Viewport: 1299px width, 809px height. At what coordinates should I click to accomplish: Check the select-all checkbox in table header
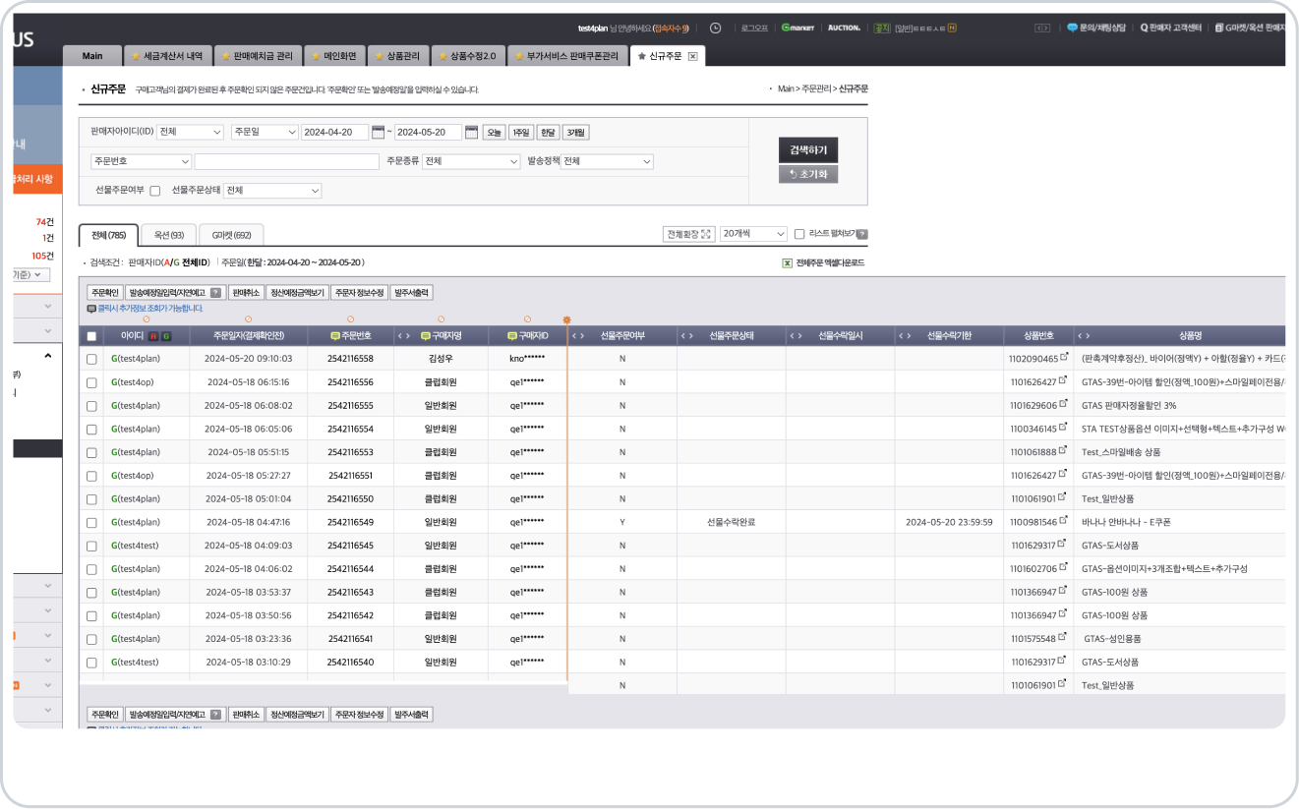pyautogui.click(x=91, y=336)
